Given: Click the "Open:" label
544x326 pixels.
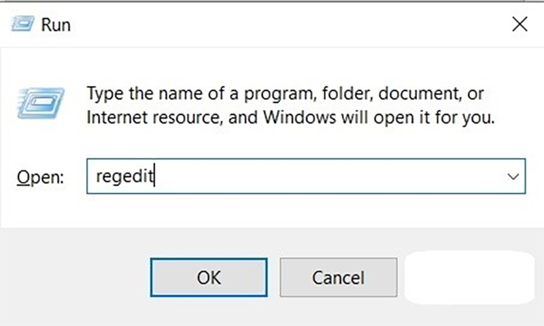Looking at the screenshot, I should tap(40, 177).
